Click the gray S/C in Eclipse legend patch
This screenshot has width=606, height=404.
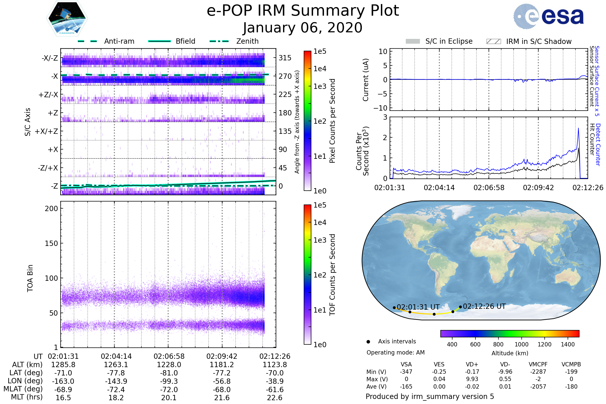pos(413,41)
